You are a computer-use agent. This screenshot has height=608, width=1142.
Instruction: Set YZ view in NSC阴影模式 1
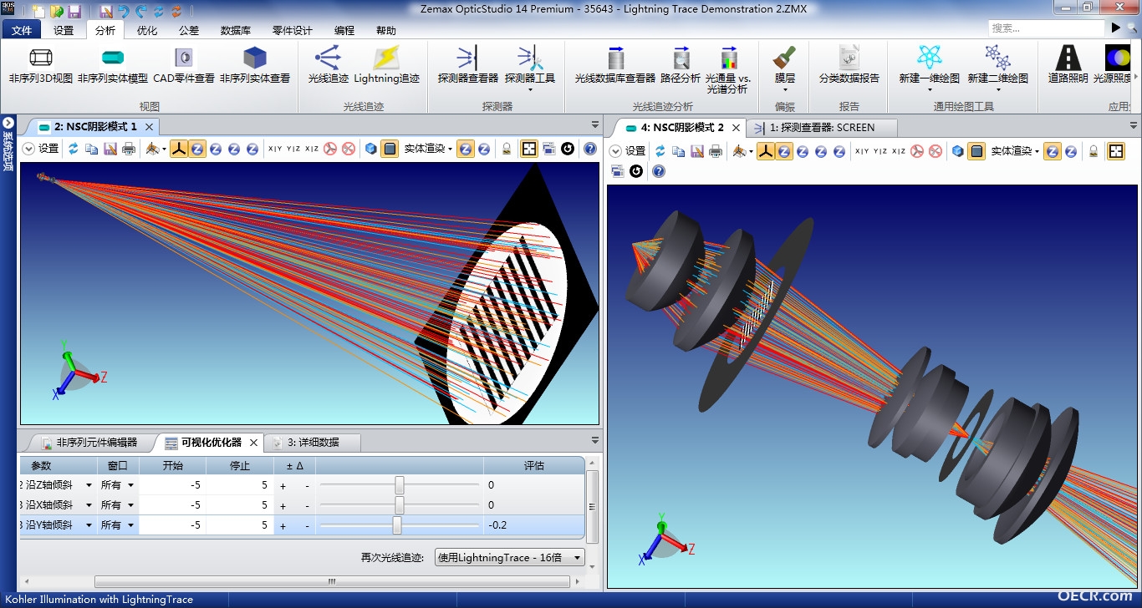293,149
